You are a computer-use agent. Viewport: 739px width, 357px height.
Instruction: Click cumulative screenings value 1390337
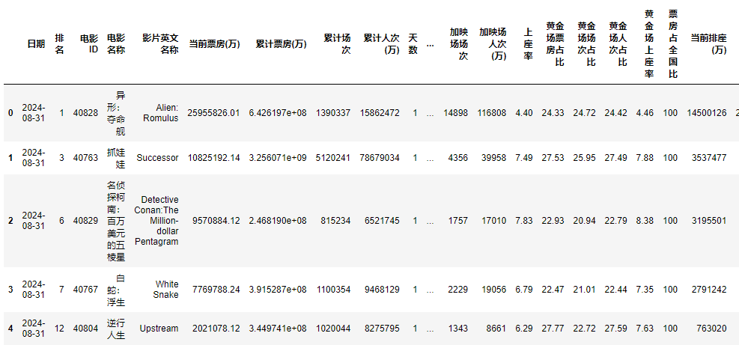point(333,113)
